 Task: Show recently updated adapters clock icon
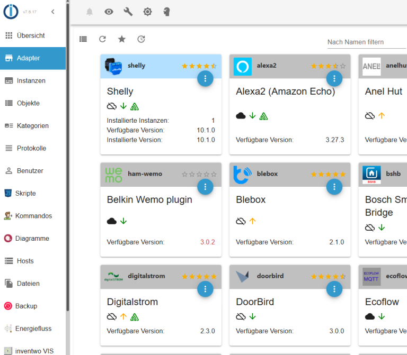click(141, 39)
